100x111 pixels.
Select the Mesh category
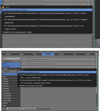pyautogui.click(x=11, y=105)
